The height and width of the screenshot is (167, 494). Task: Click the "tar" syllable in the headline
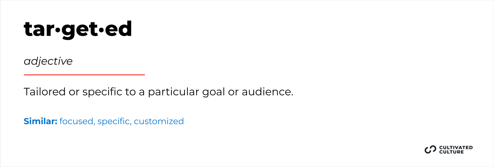[39, 30]
